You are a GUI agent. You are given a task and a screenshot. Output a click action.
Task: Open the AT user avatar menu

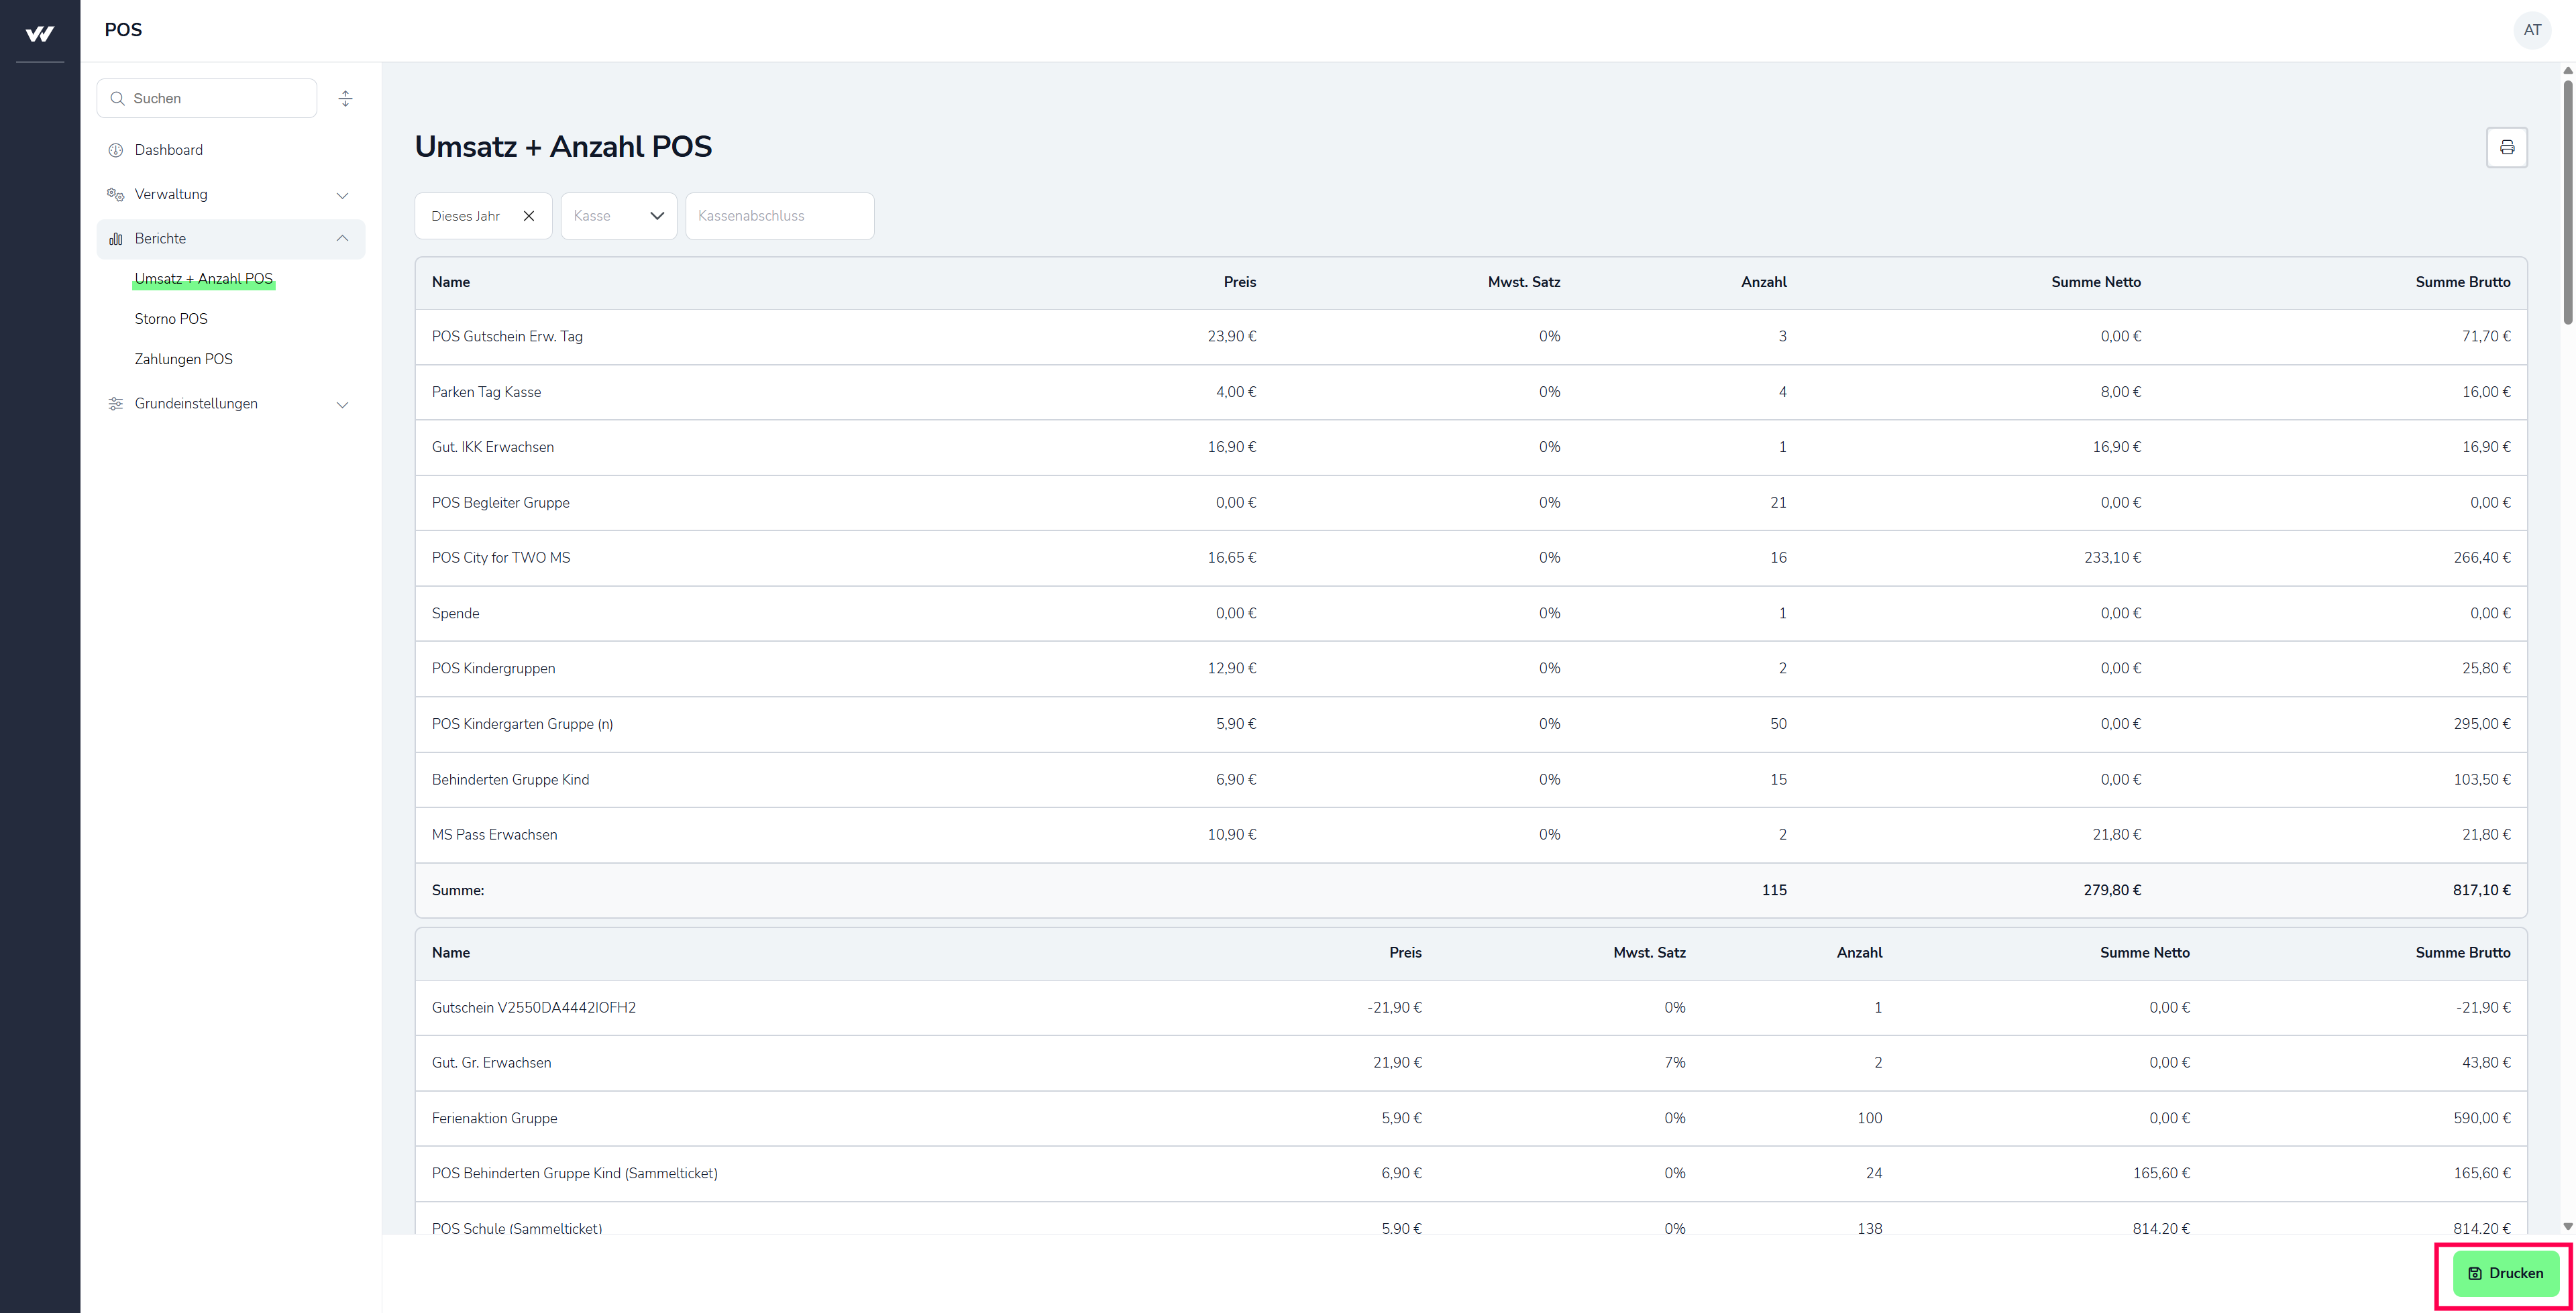point(2531,30)
